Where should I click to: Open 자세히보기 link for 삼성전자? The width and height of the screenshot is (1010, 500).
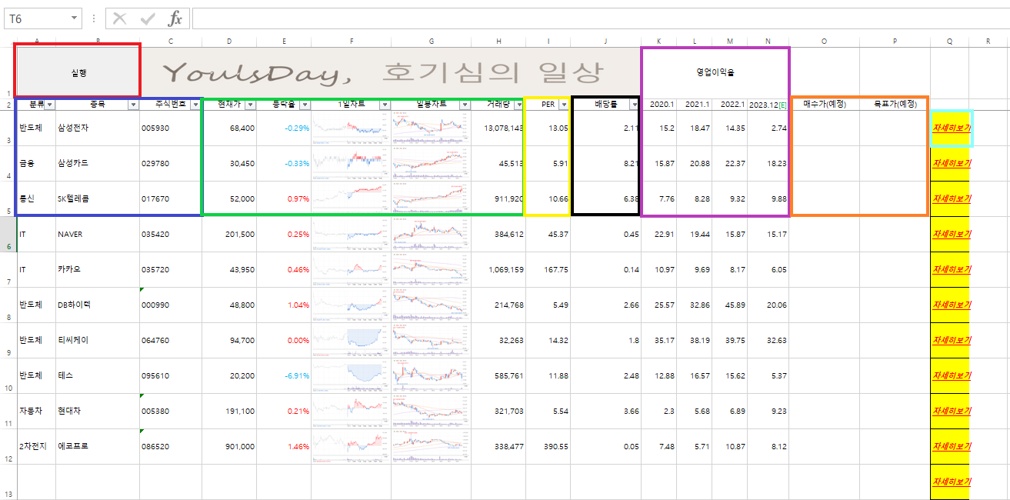point(951,128)
